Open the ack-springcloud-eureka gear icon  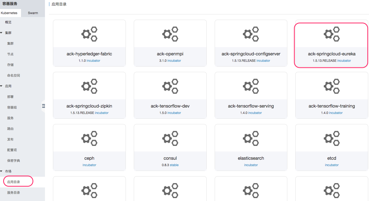pyautogui.click(x=332, y=34)
